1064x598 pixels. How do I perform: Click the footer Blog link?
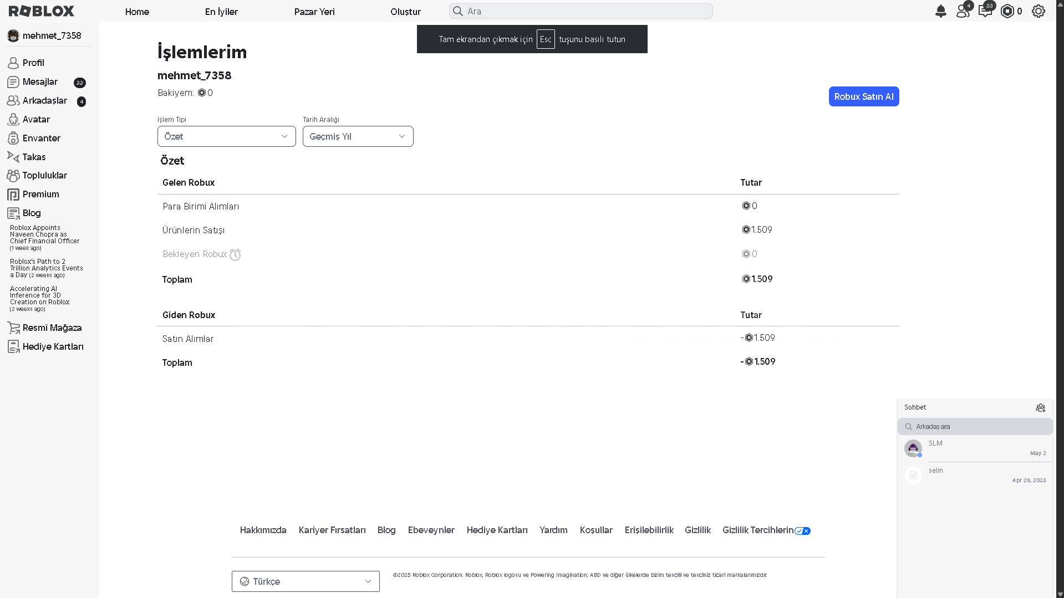(x=386, y=530)
